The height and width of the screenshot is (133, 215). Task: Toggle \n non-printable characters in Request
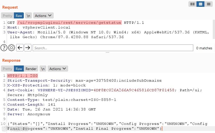tap(28, 16)
